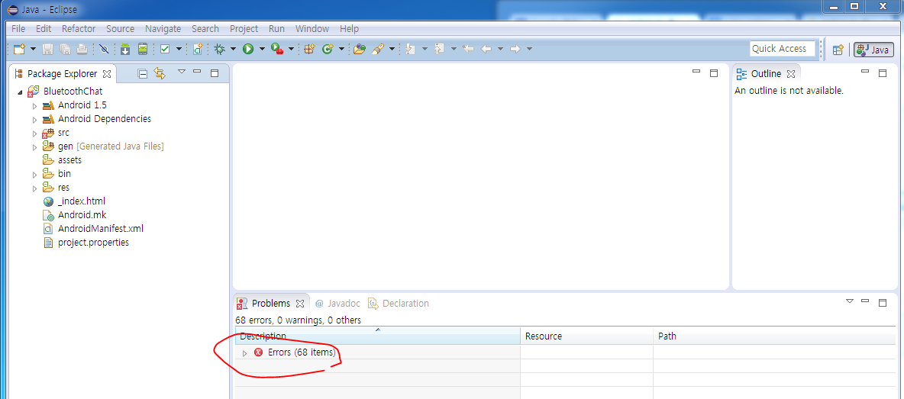Click the Debug bug icon
The width and height of the screenshot is (904, 399).
coord(220,50)
